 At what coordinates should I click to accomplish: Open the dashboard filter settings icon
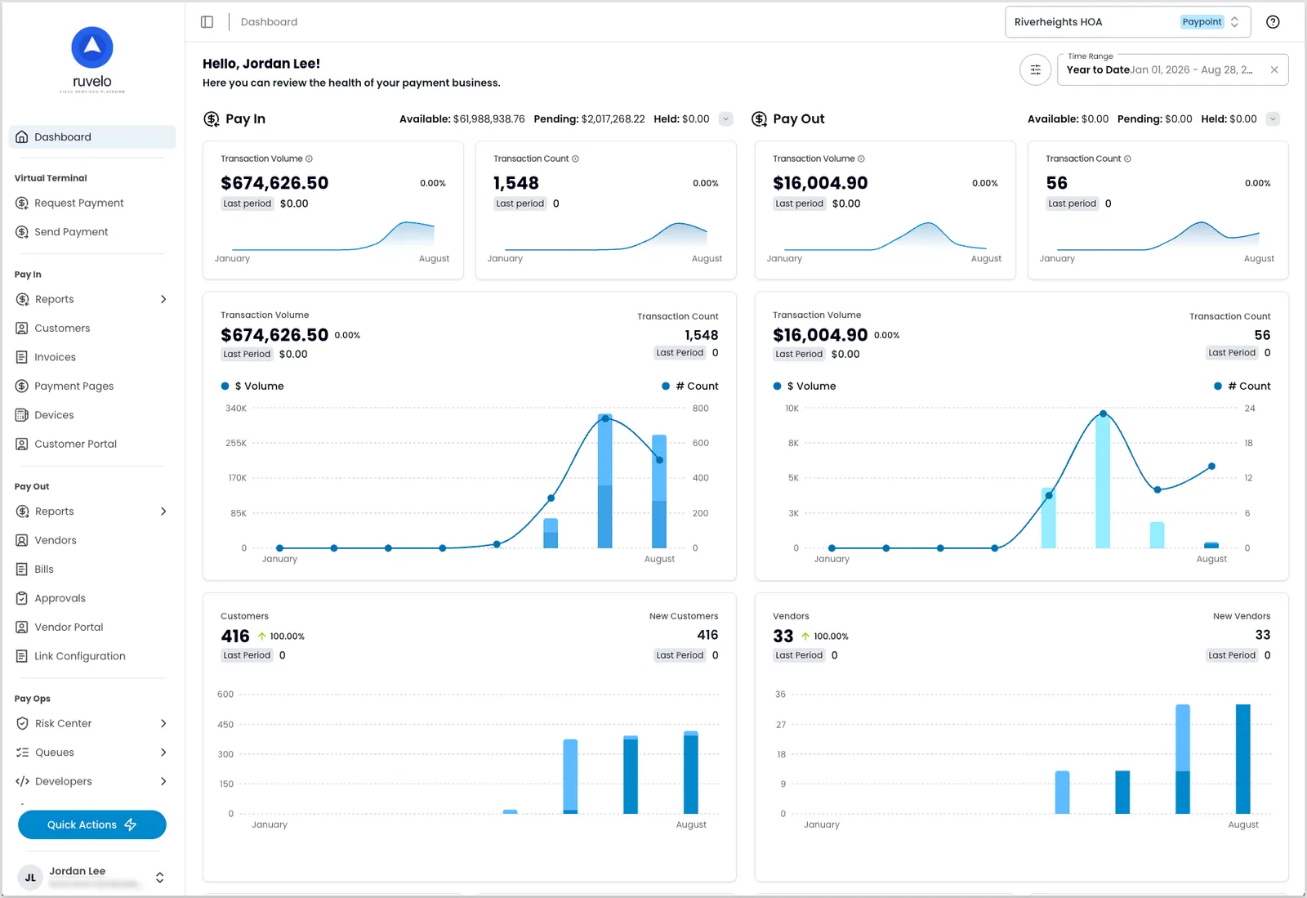(1035, 69)
